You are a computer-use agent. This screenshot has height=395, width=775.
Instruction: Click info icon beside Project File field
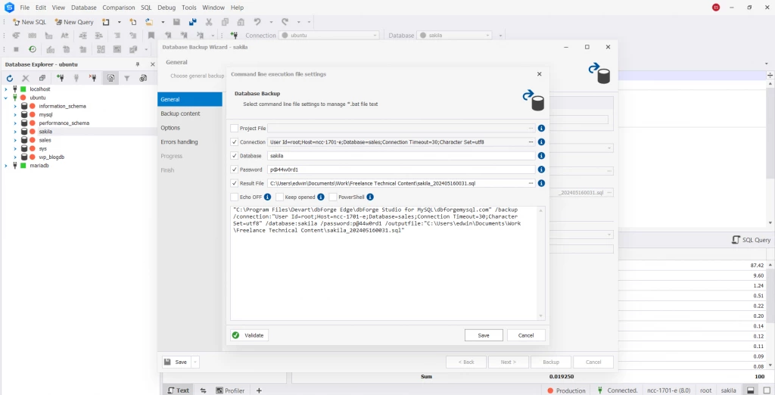pos(541,128)
